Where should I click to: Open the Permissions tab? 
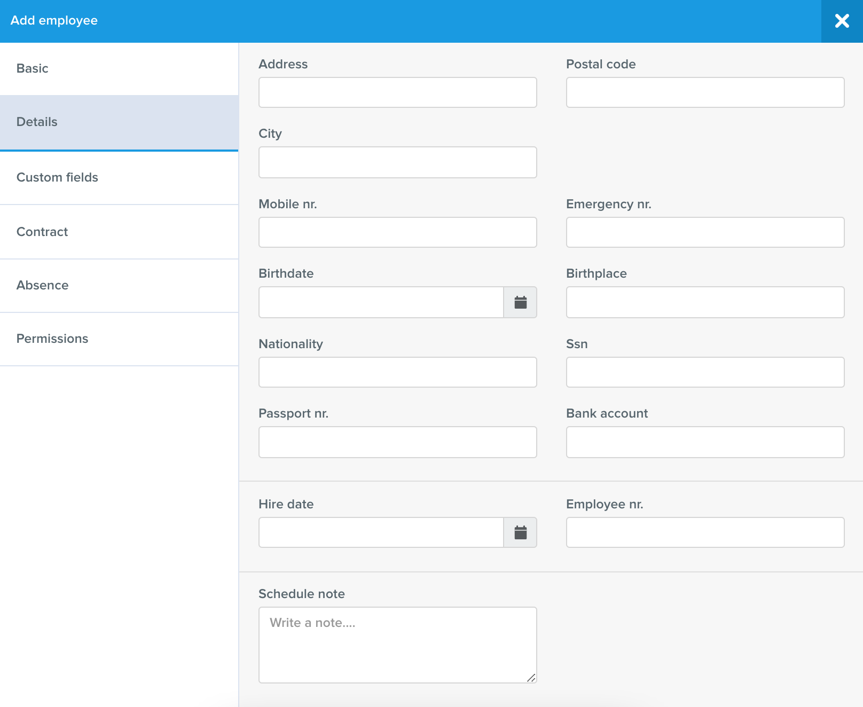pos(119,339)
